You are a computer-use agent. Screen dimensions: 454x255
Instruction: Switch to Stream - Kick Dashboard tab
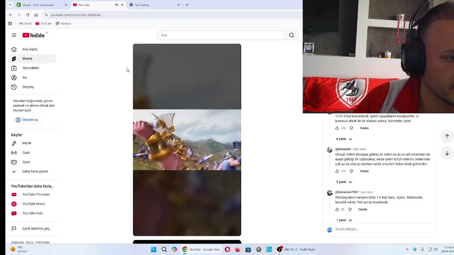(41, 5)
